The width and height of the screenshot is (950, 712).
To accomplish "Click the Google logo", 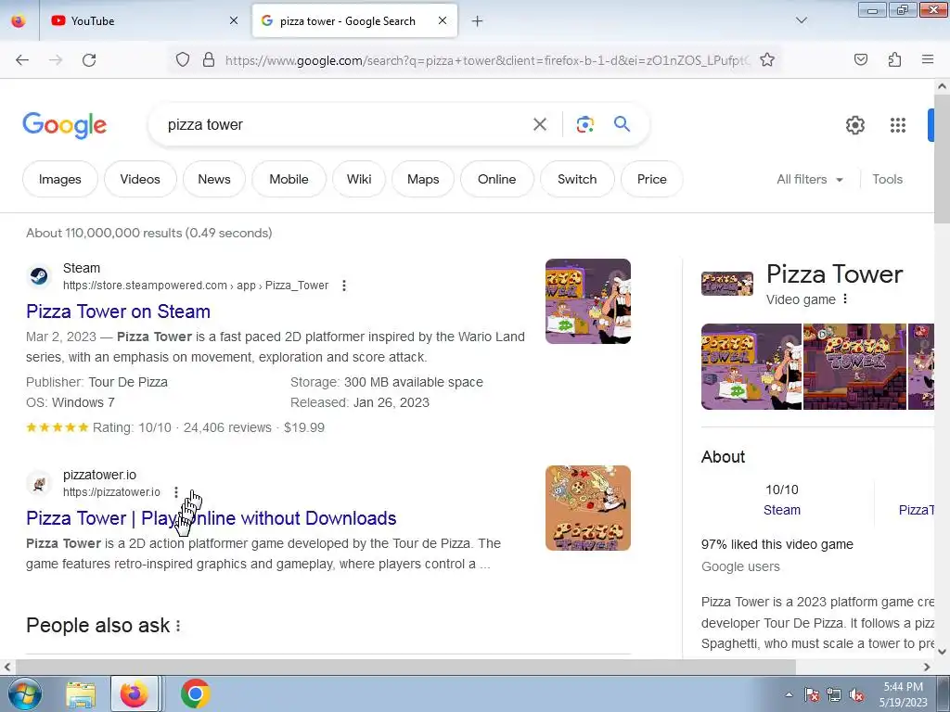I will tap(65, 125).
